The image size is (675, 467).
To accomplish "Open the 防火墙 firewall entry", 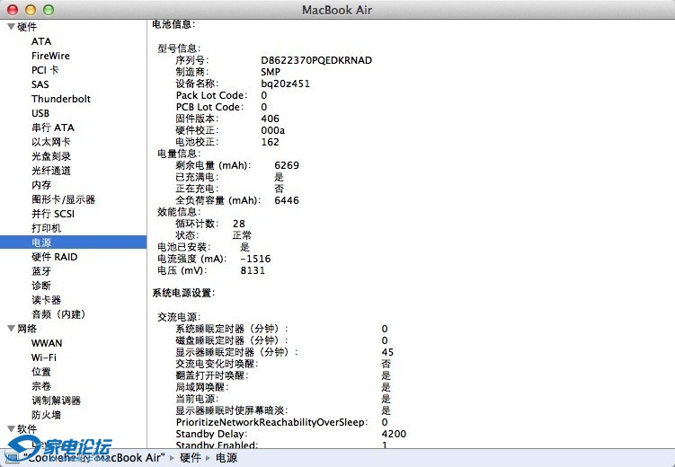I will [x=46, y=415].
